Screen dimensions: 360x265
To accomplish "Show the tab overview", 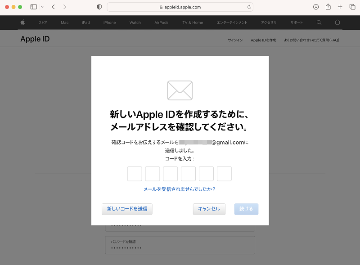I will point(352,7).
